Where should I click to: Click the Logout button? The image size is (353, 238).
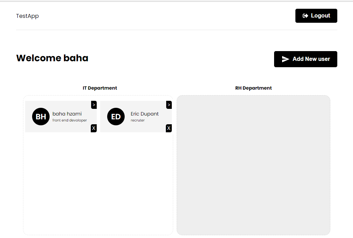tap(316, 15)
